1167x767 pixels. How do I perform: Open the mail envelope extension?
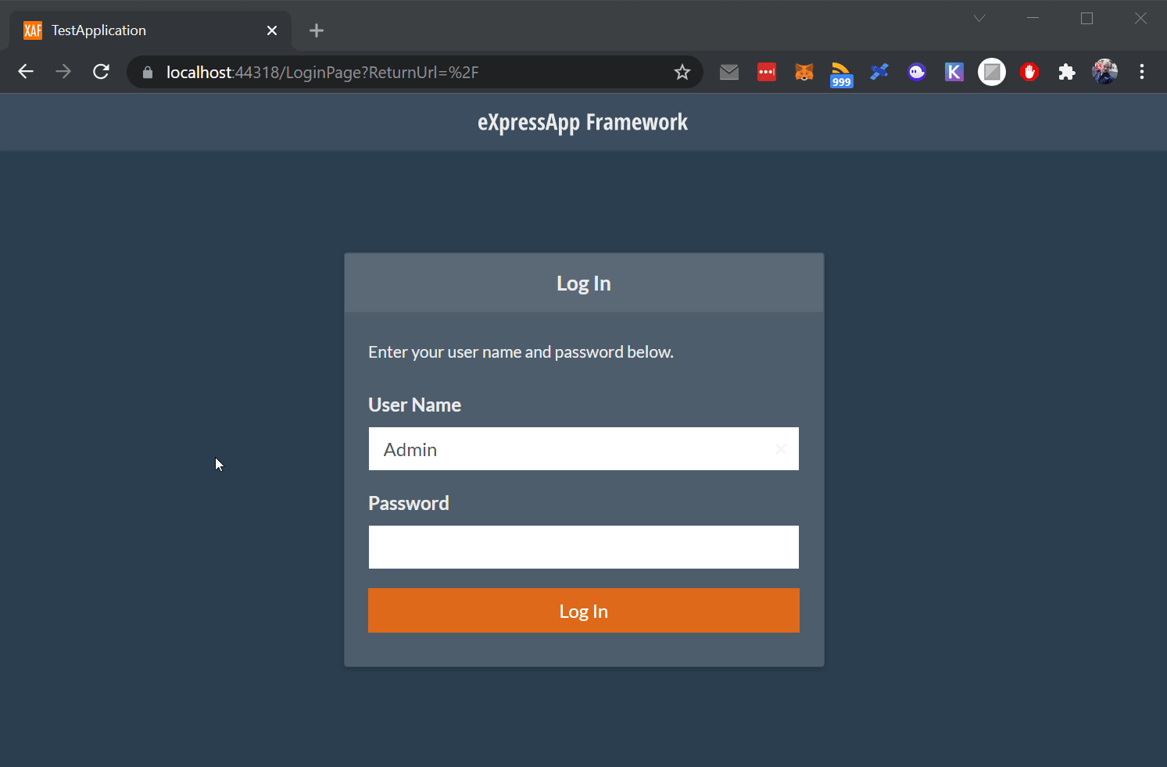coord(729,72)
